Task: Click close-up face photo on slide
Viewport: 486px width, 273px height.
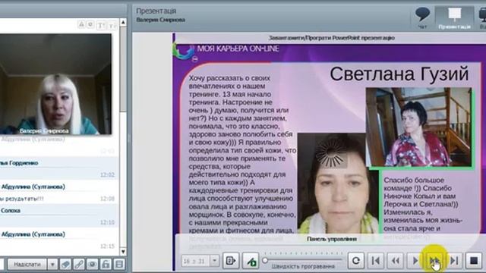Action: (x=337, y=184)
